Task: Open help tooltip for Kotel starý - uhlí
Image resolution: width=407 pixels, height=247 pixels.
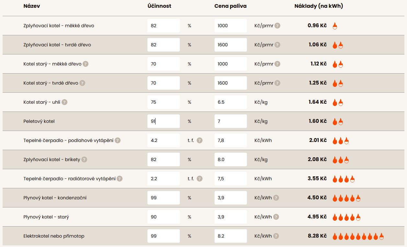Action: click(x=64, y=102)
